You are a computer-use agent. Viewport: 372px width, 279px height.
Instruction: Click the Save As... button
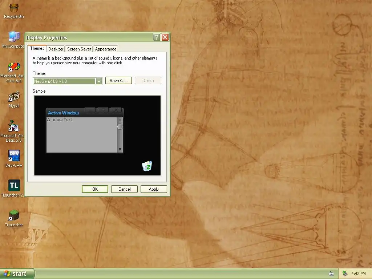pyautogui.click(x=119, y=81)
